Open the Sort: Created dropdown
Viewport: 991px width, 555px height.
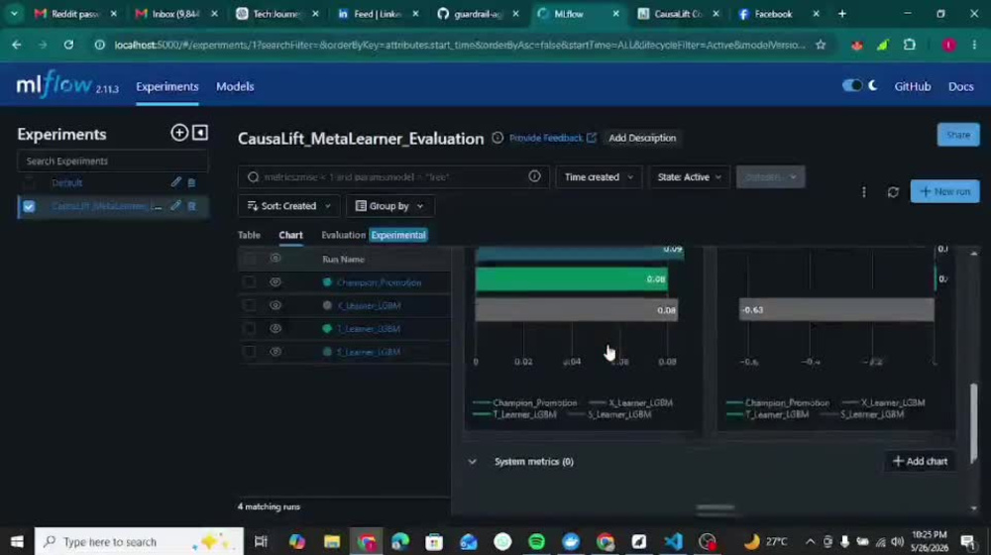(288, 206)
